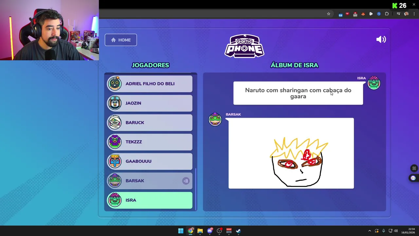The width and height of the screenshot is (419, 236).
Task: Click GAABOUUU's blue-face avatar icon
Action: coord(115,161)
